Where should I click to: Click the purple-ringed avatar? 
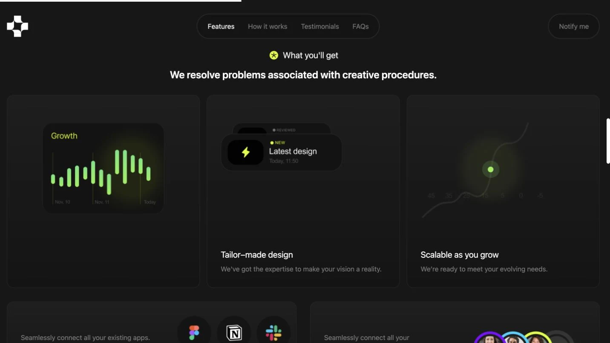point(490,338)
